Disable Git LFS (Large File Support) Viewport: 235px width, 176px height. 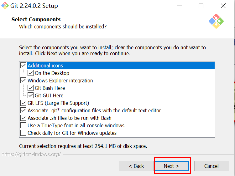pyautogui.click(x=23, y=103)
